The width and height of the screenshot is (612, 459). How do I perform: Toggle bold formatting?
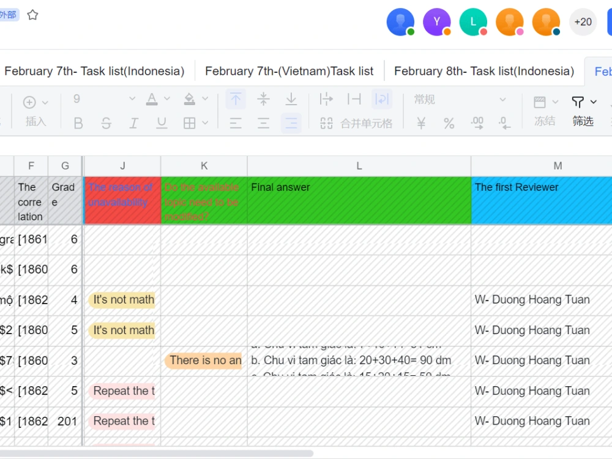(x=78, y=124)
